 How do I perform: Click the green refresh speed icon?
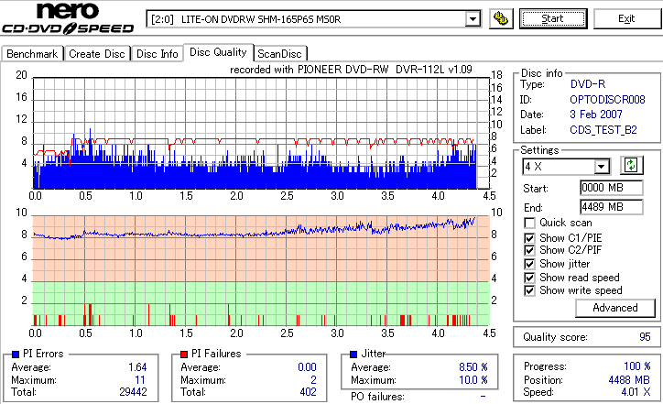click(x=631, y=166)
